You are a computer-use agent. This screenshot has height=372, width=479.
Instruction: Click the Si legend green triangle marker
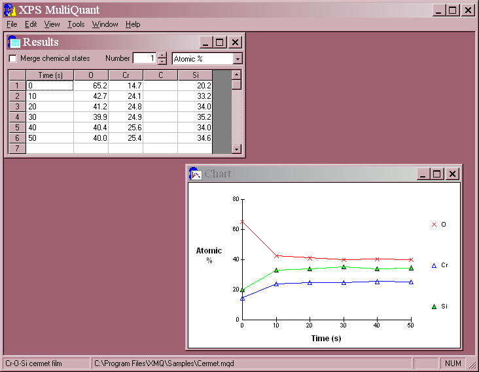434,307
